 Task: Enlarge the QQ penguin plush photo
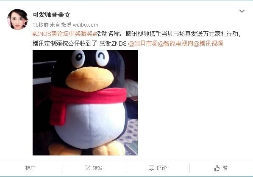coord(85,103)
